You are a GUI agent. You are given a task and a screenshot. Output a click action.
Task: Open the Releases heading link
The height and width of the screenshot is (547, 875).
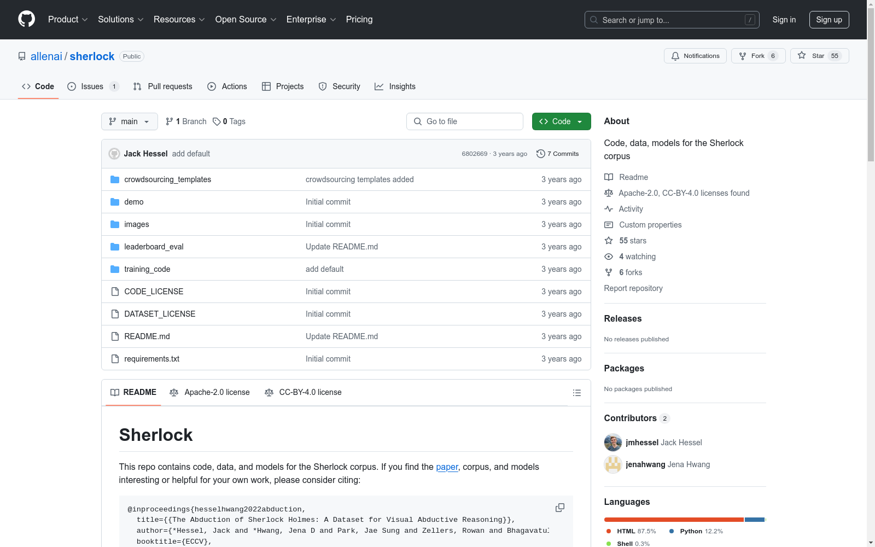pyautogui.click(x=623, y=318)
